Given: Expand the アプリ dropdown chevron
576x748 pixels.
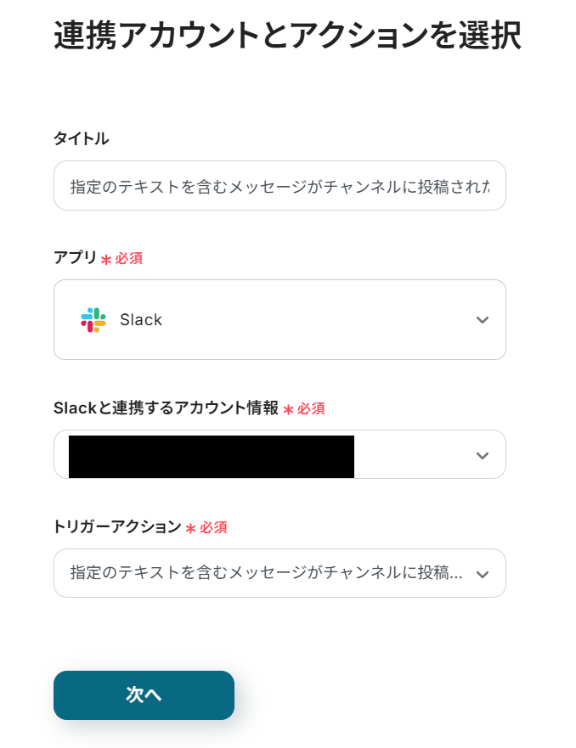Looking at the screenshot, I should tap(483, 320).
